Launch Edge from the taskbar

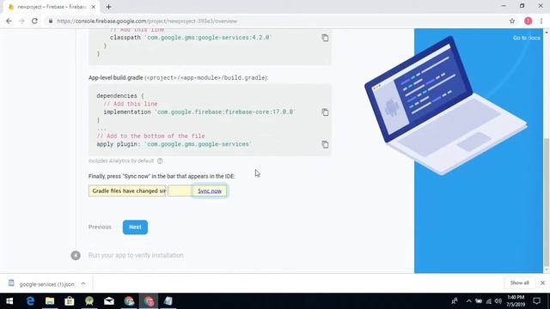coord(31,301)
